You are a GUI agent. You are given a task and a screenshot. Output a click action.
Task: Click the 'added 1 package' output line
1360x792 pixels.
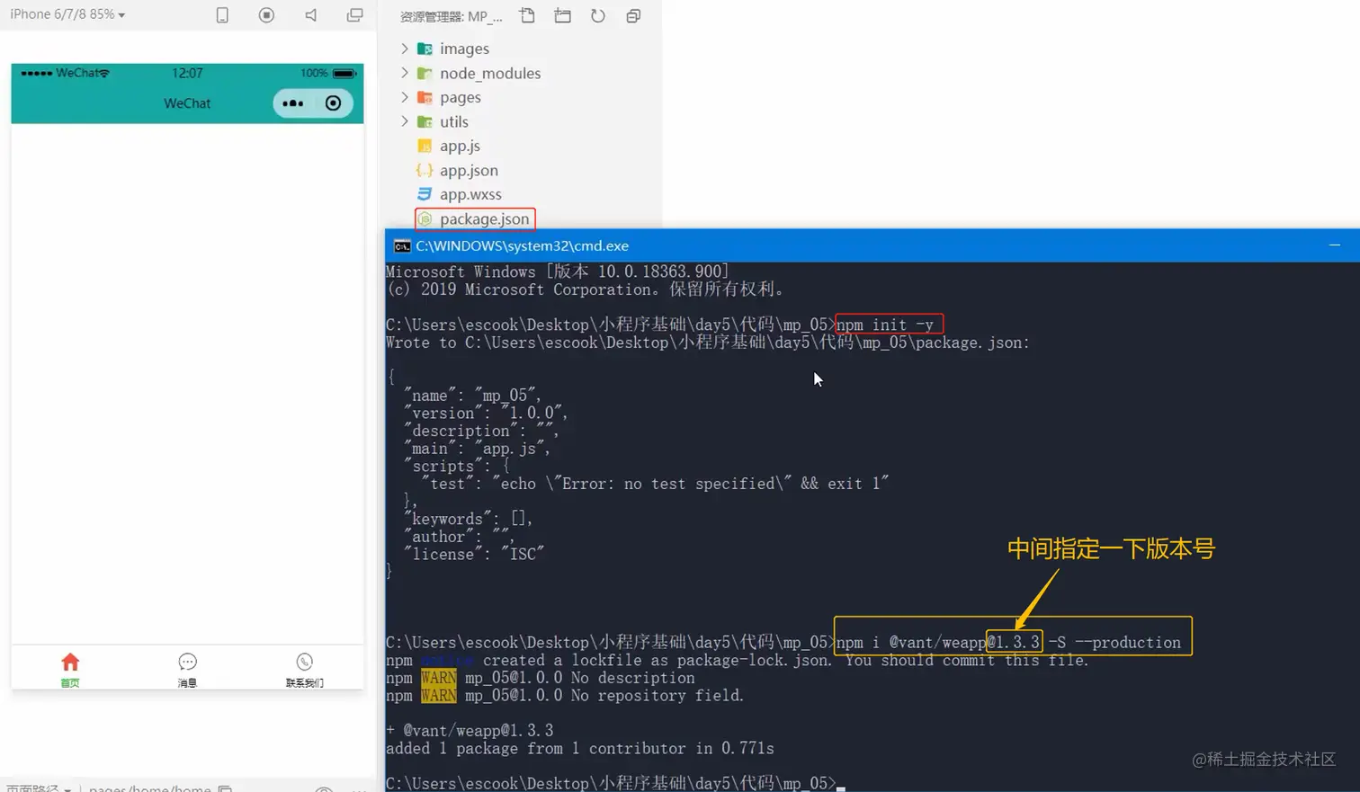click(x=580, y=748)
